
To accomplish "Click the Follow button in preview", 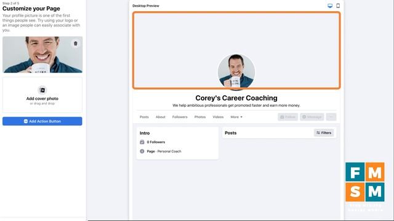I will point(288,117).
